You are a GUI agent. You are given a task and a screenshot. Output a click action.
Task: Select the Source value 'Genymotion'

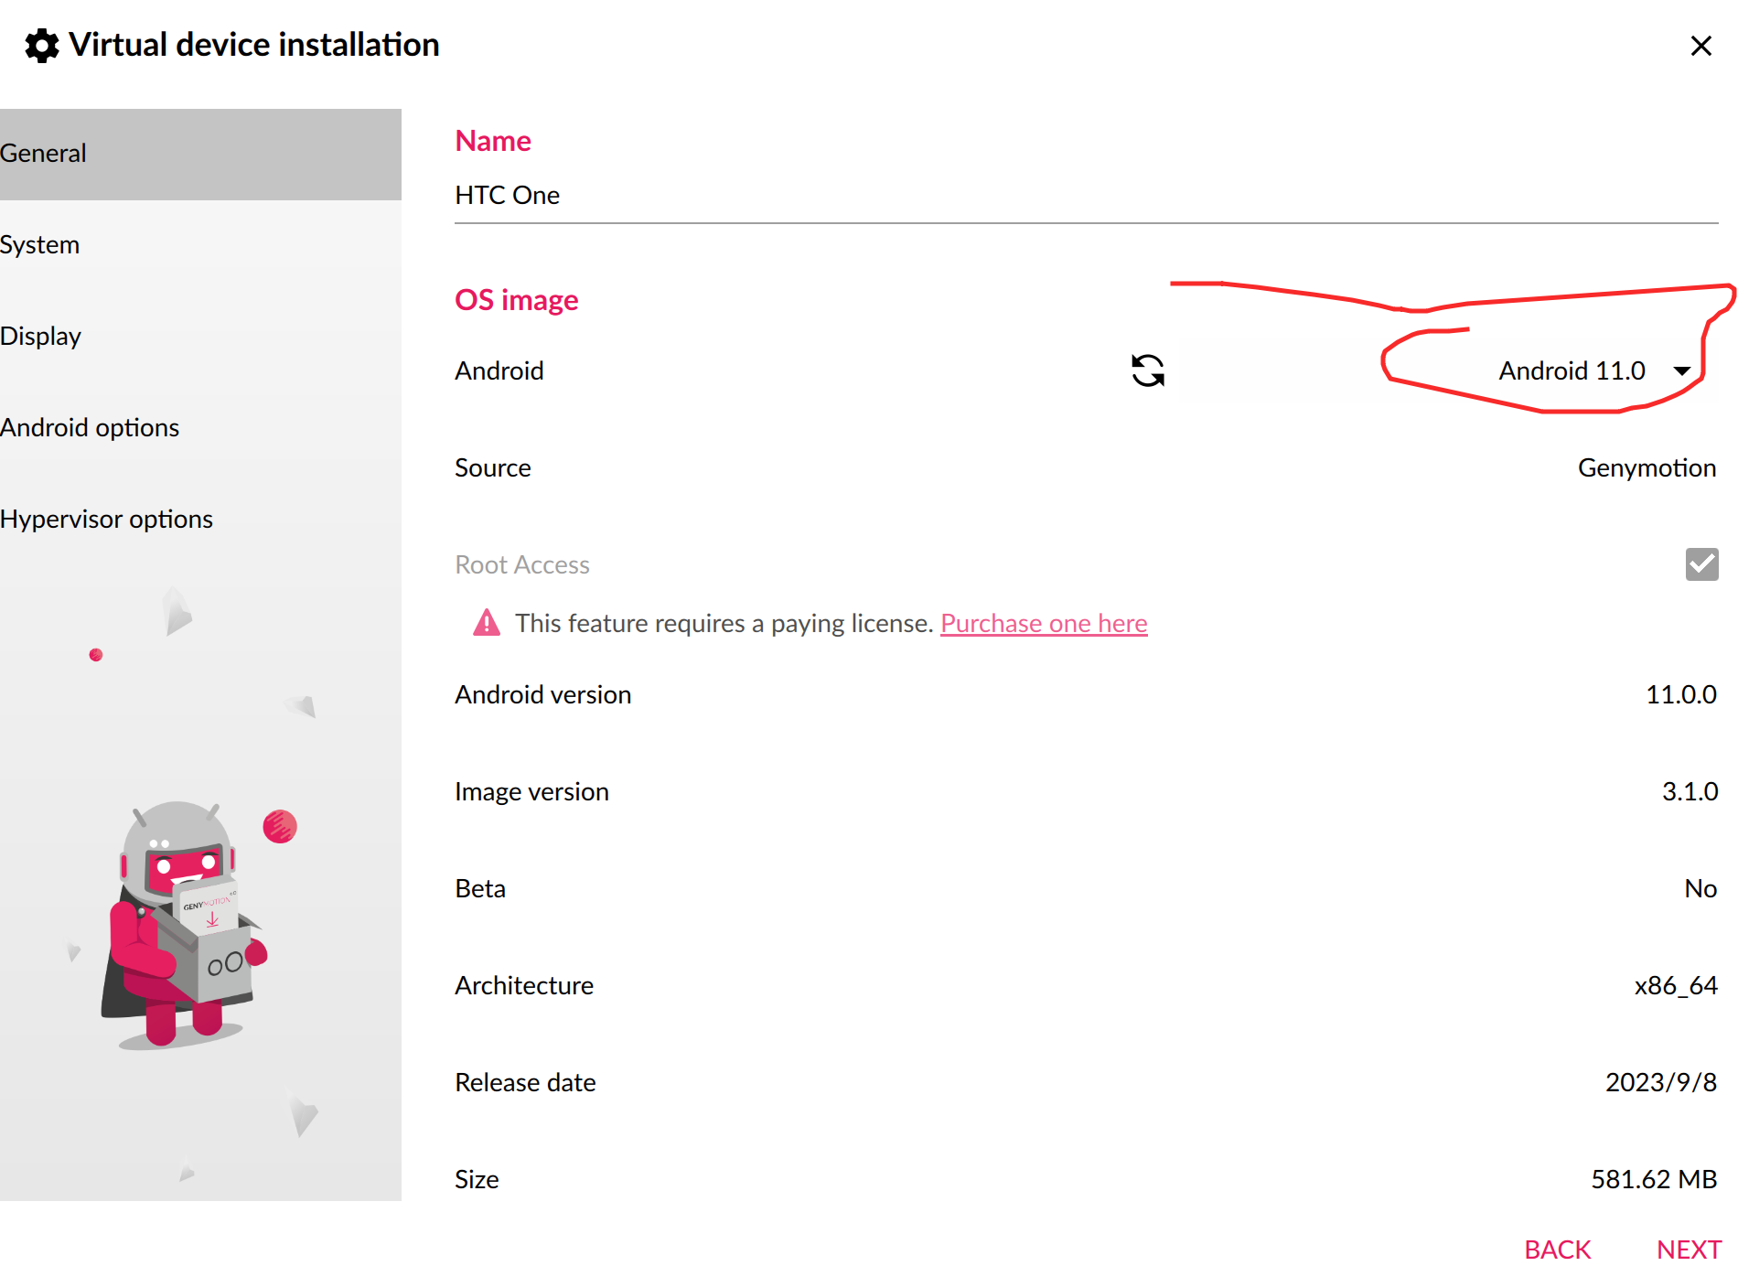pos(1647,467)
